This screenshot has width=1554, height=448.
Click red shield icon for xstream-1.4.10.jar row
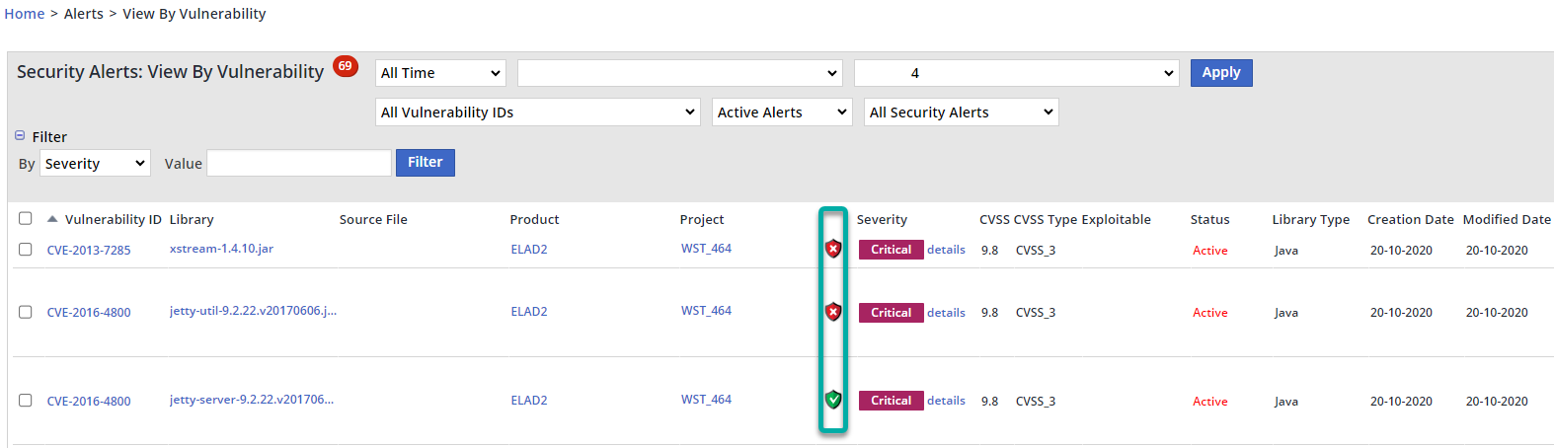point(833,249)
